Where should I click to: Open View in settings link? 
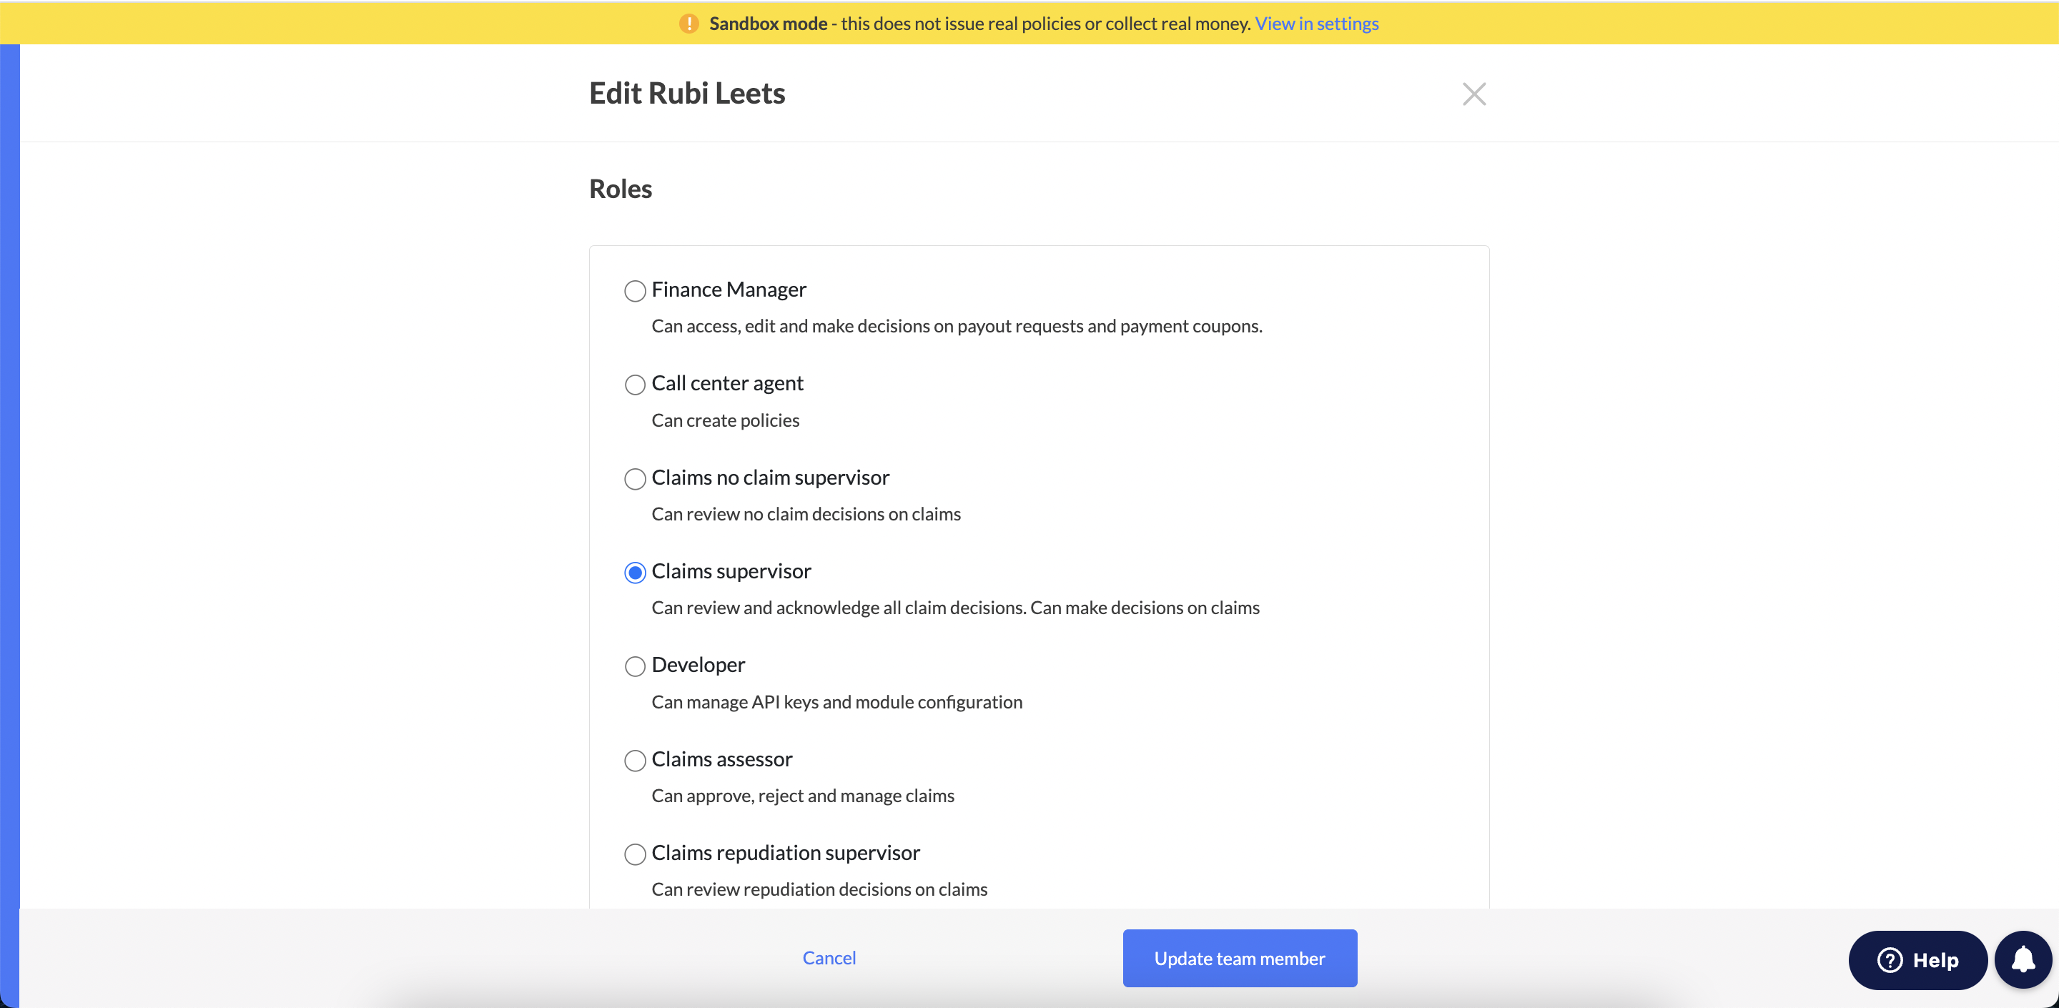pyautogui.click(x=1316, y=24)
